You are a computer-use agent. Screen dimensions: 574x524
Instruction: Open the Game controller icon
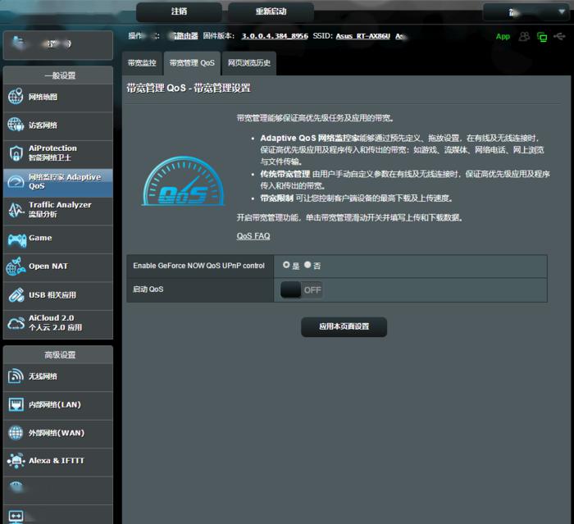pyautogui.click(x=17, y=240)
